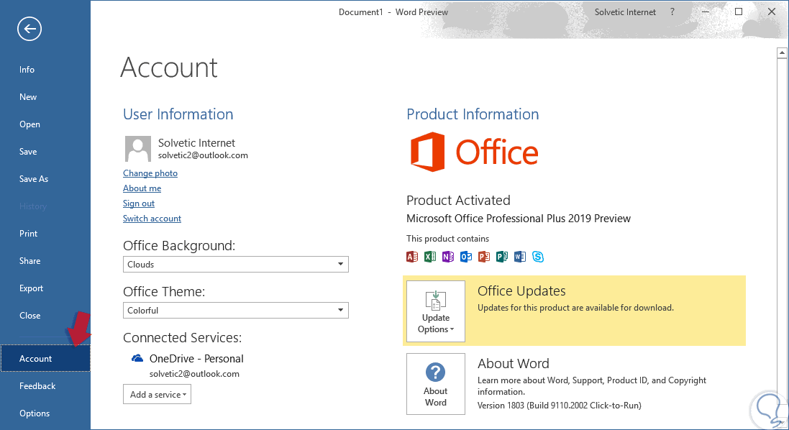Screen dimensions: 789x430
Task: Click the Publisher product icon
Action: (502, 257)
